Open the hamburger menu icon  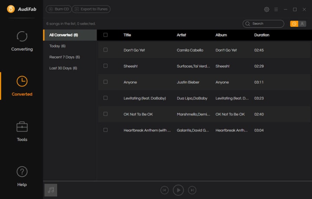pyautogui.click(x=276, y=10)
